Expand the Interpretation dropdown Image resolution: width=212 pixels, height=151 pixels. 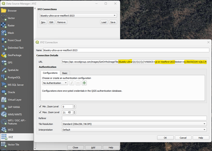pyautogui.click(x=134, y=130)
